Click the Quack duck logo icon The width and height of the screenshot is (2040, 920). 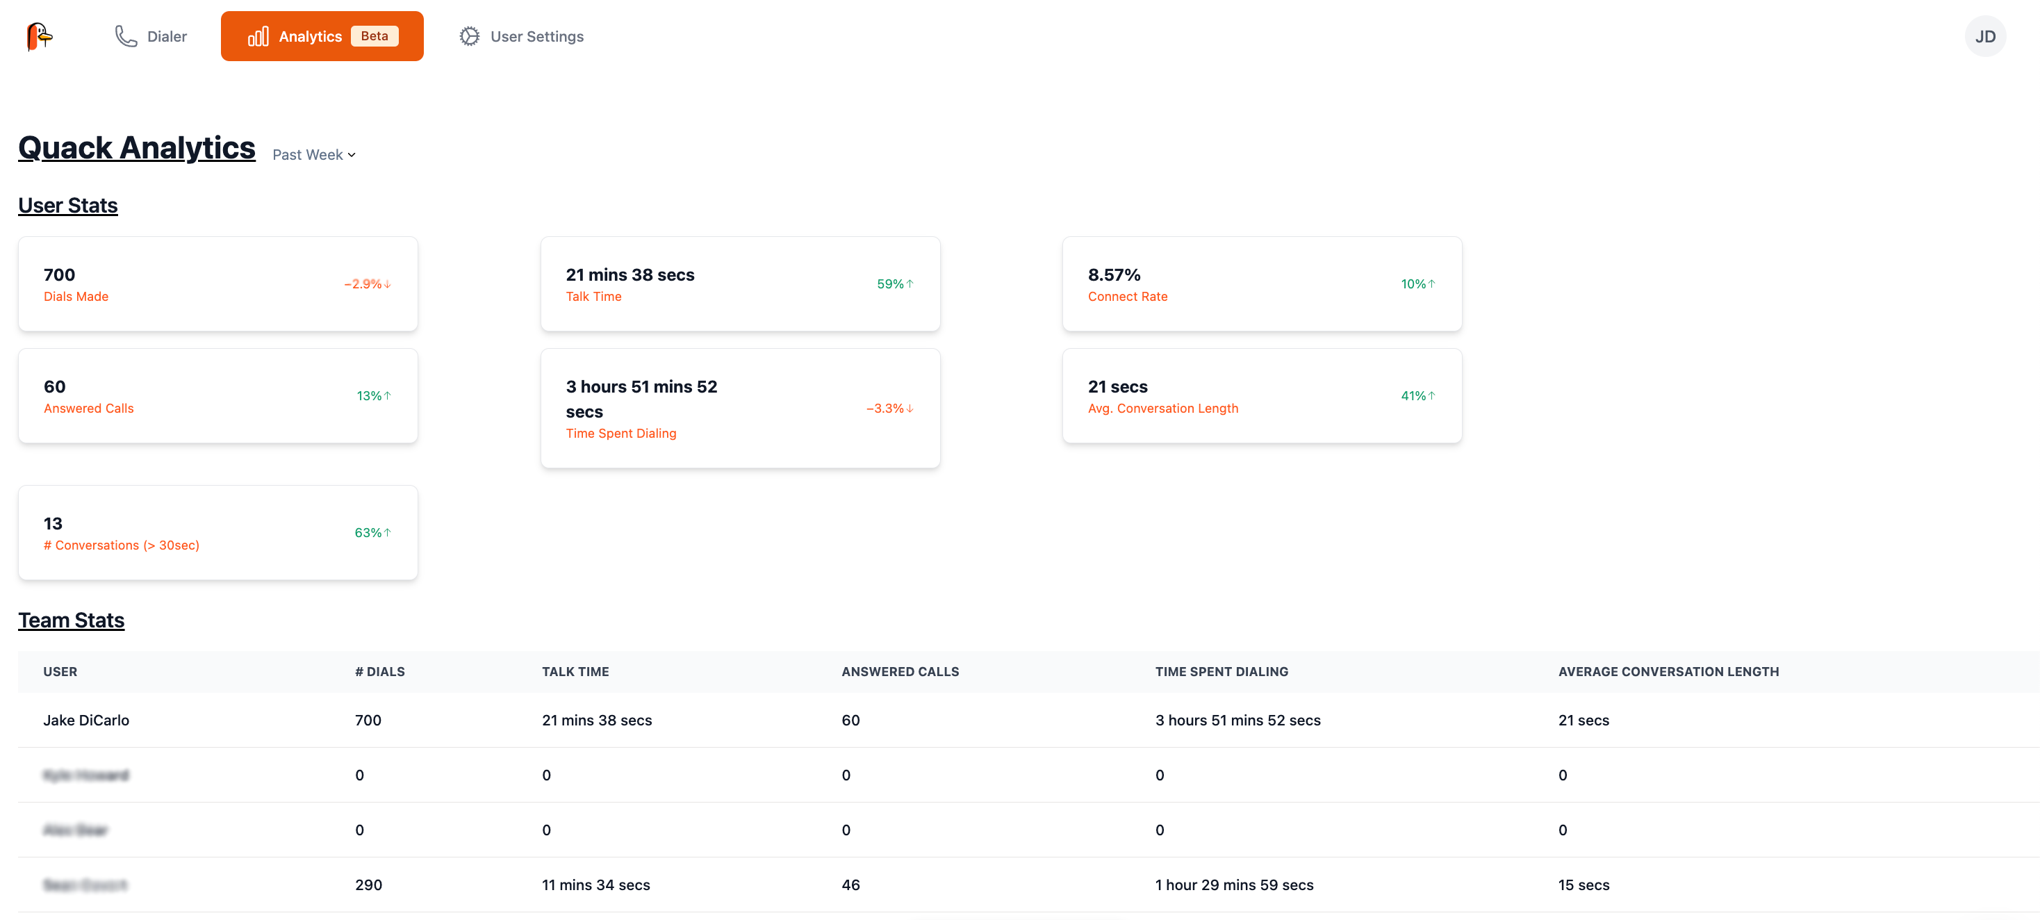(38, 36)
